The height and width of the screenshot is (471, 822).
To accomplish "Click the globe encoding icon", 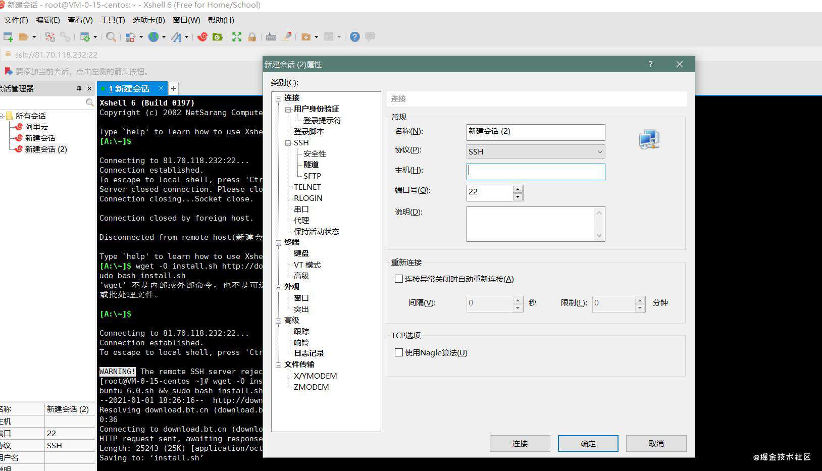I will (x=153, y=37).
